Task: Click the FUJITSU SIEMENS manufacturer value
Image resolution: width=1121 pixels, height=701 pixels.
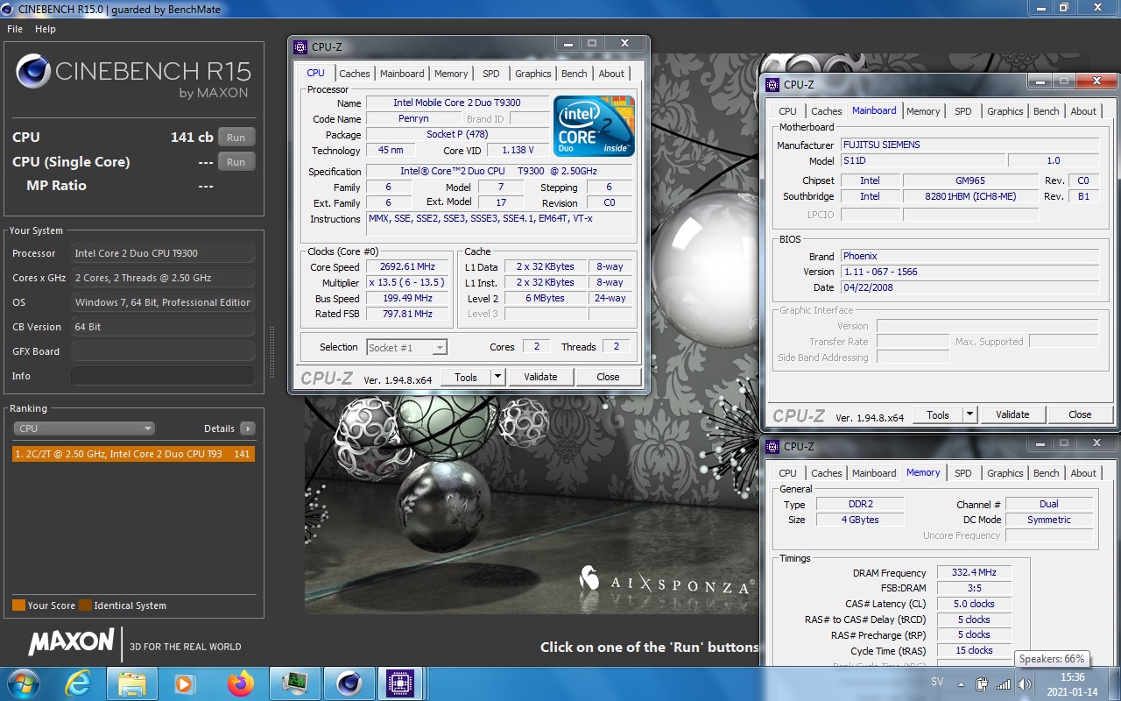Action: [969, 145]
